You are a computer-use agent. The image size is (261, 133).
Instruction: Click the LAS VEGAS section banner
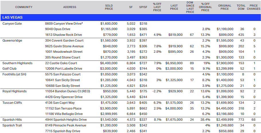[x=130, y=17]
